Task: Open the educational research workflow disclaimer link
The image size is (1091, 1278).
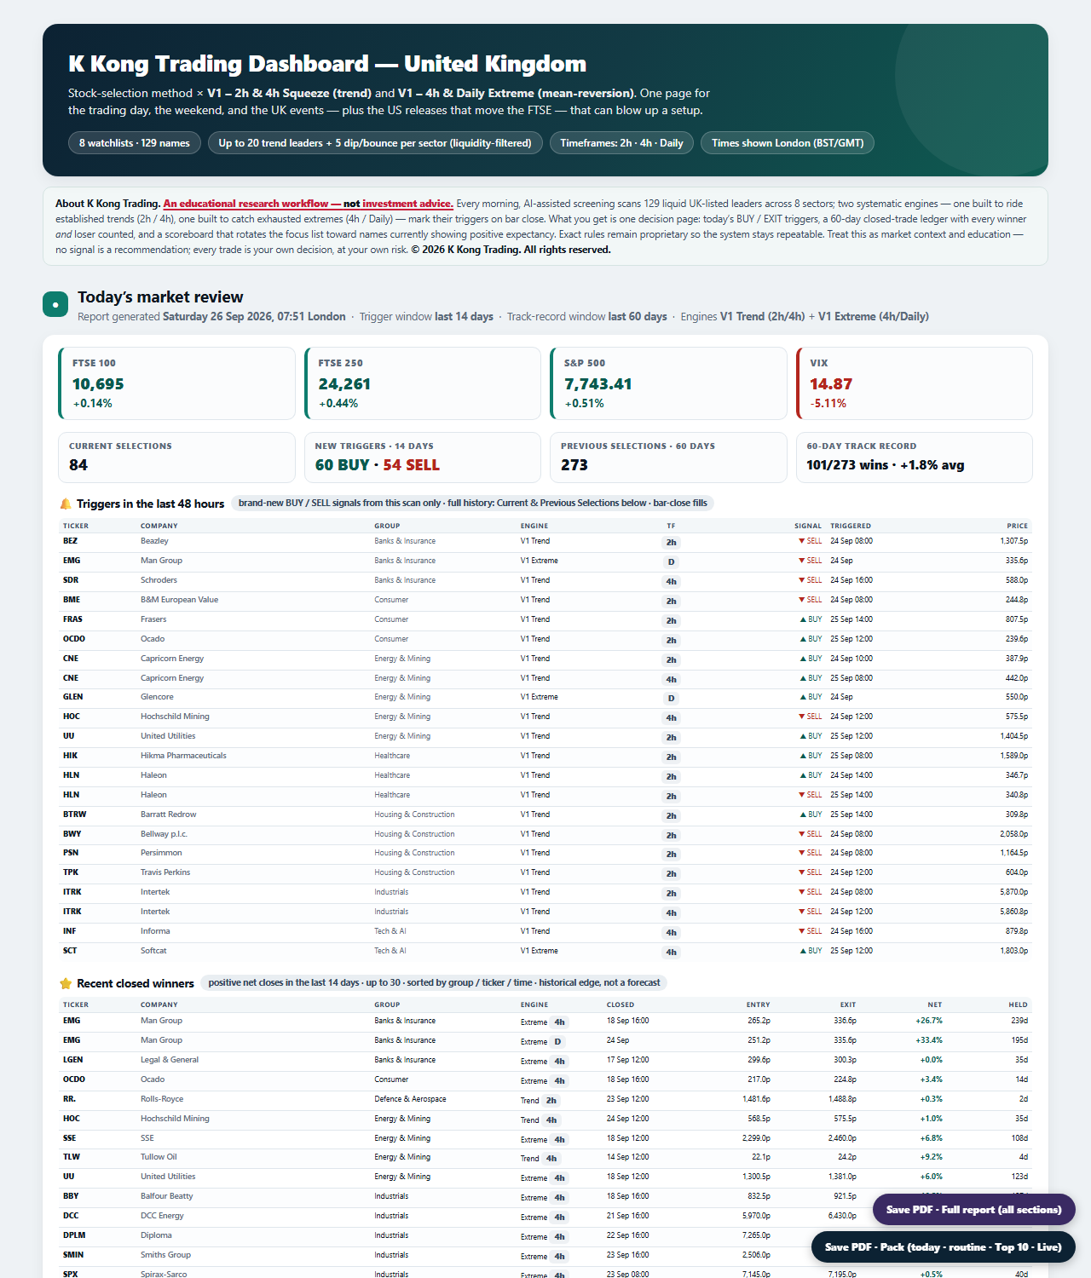Action: point(308,204)
